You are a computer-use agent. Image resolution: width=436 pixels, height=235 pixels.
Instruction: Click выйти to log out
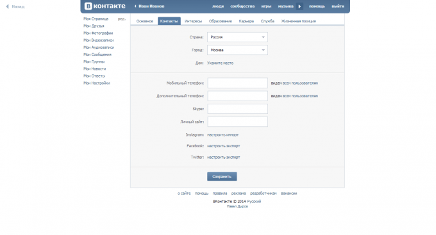(x=338, y=6)
